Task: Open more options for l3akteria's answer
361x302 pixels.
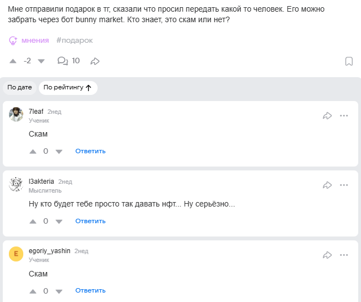Action: [x=344, y=185]
